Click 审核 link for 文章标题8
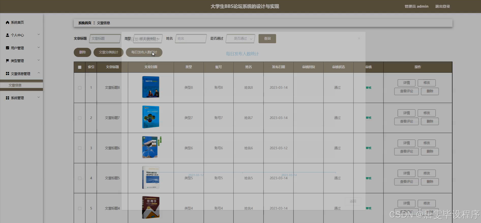 point(368,88)
